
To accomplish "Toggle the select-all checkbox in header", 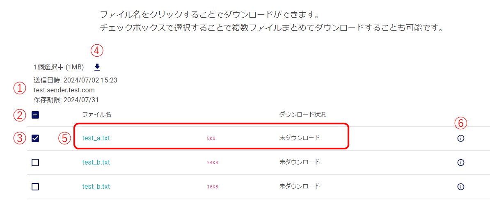I will (x=35, y=115).
